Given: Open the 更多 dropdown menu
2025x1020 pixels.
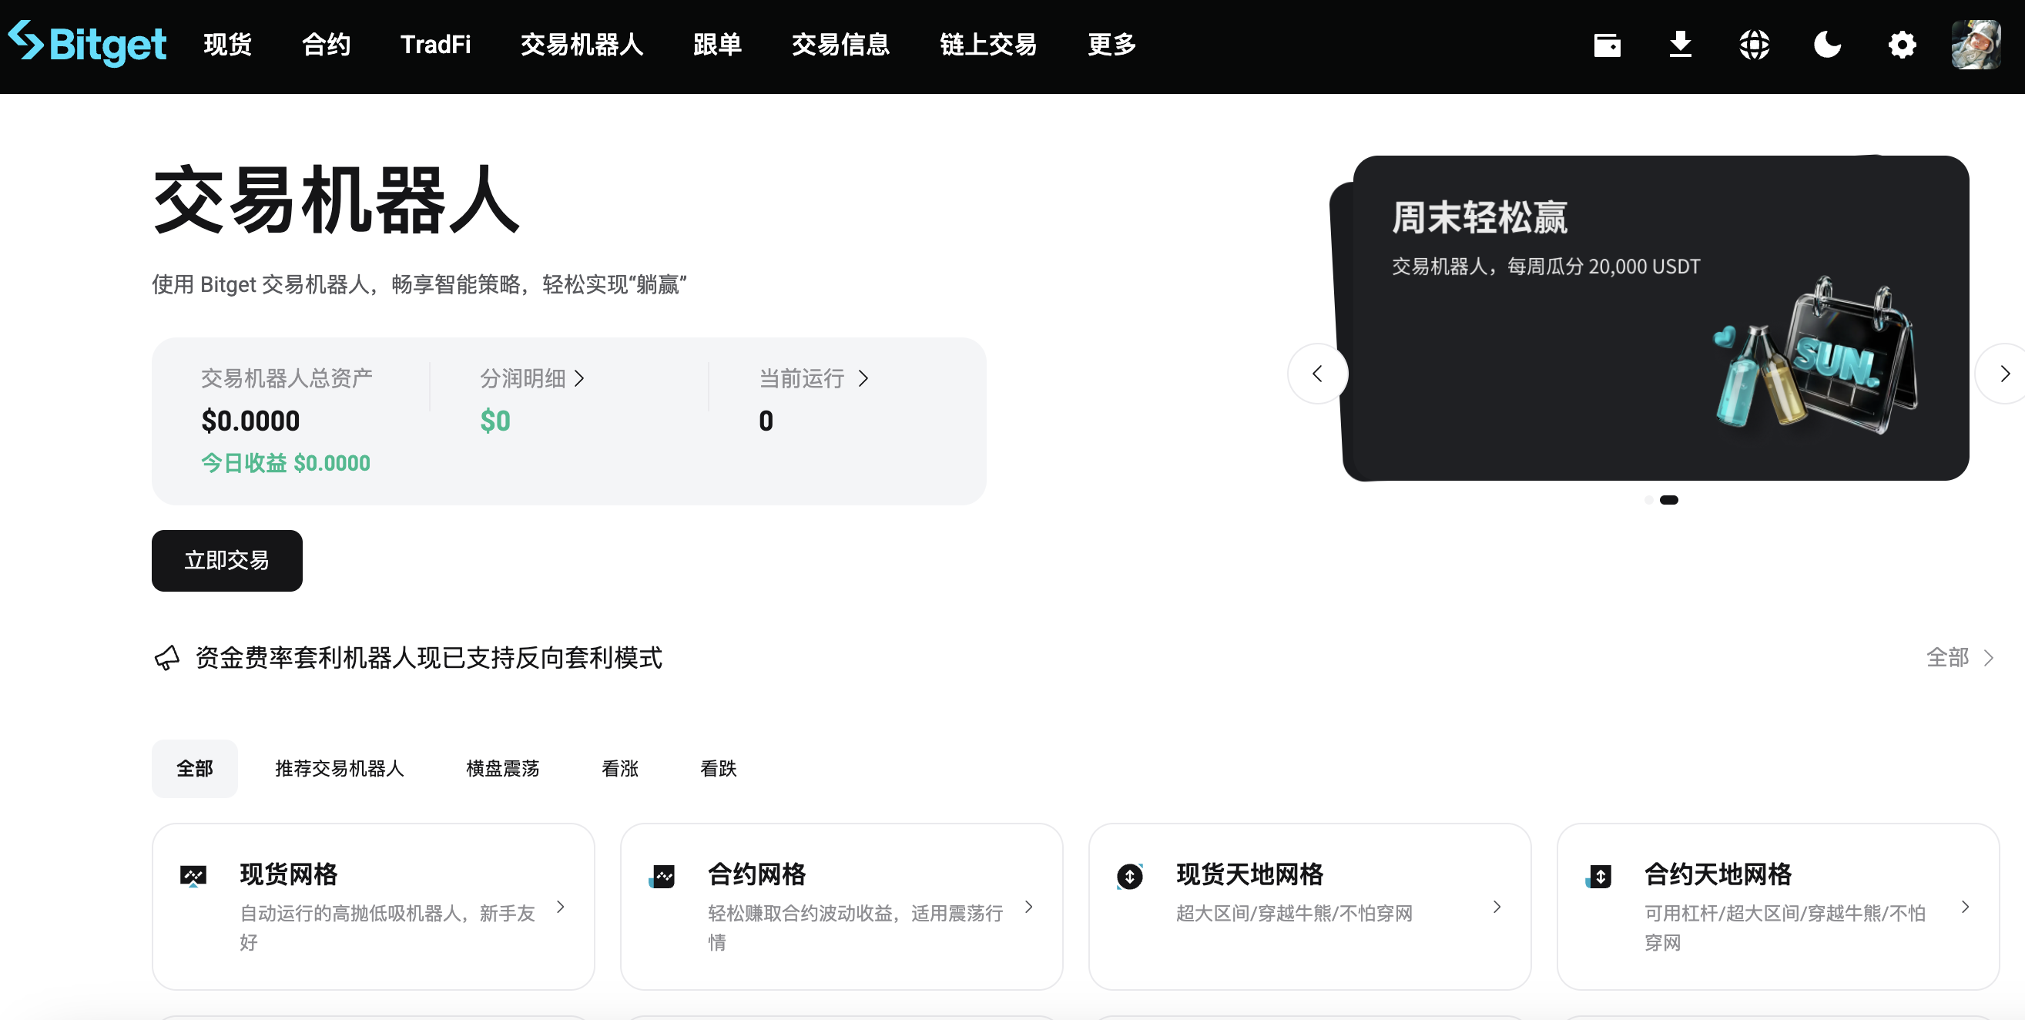Looking at the screenshot, I should pyautogui.click(x=1111, y=45).
